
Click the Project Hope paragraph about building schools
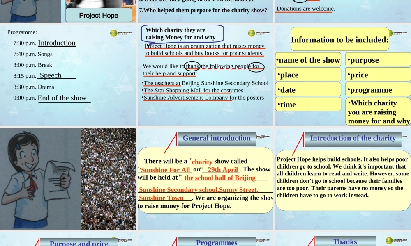pos(343,177)
